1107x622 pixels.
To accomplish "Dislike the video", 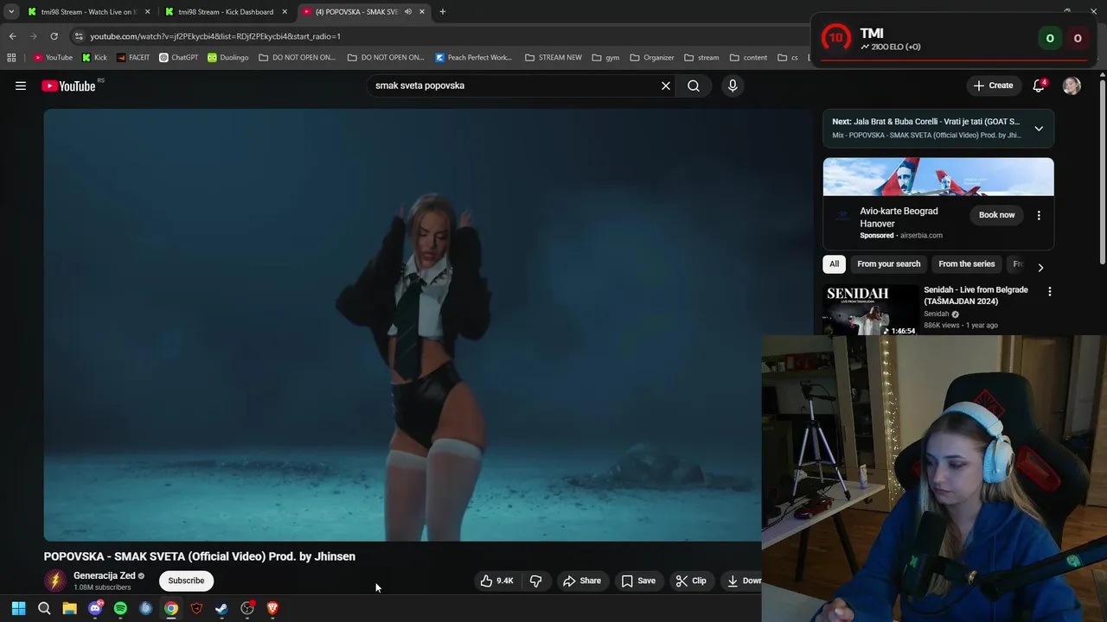I will [536, 581].
